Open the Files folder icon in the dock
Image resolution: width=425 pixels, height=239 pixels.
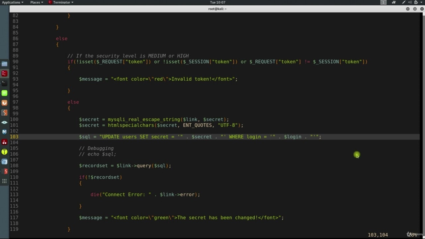[4, 64]
